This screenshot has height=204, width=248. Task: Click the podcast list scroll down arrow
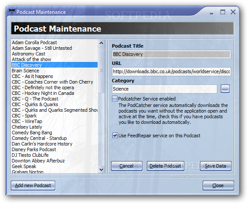point(101,169)
